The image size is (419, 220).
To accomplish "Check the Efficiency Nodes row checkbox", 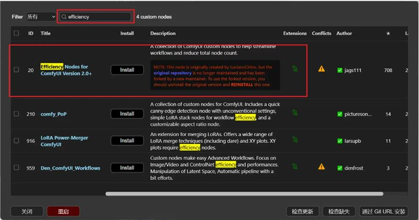I will click(16, 70).
